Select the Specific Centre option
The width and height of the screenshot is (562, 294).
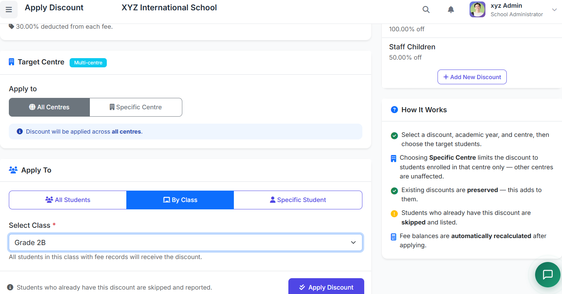click(x=136, y=107)
